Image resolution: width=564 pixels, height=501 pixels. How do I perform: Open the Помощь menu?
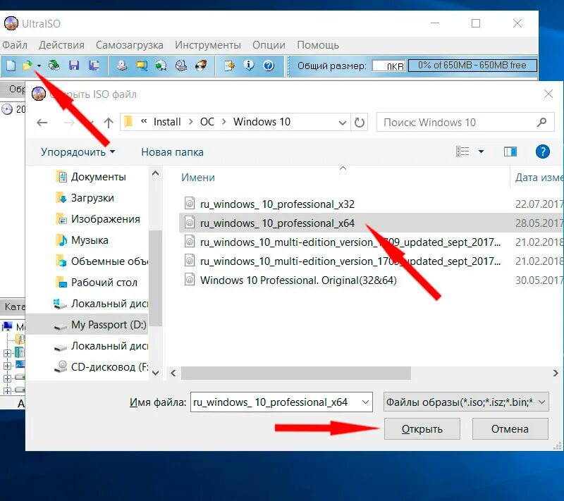click(x=318, y=45)
